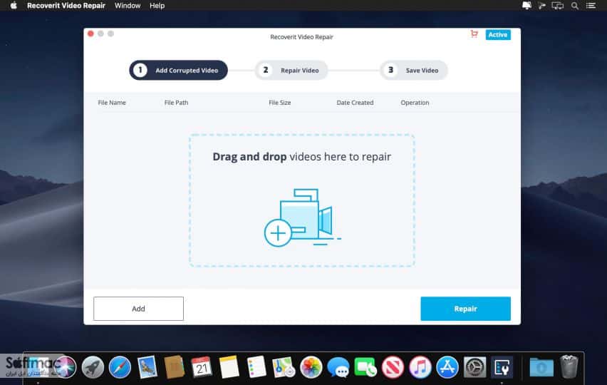The height and width of the screenshot is (385, 607).
Task: Open iTunes from the Dock
Action: [420, 366]
